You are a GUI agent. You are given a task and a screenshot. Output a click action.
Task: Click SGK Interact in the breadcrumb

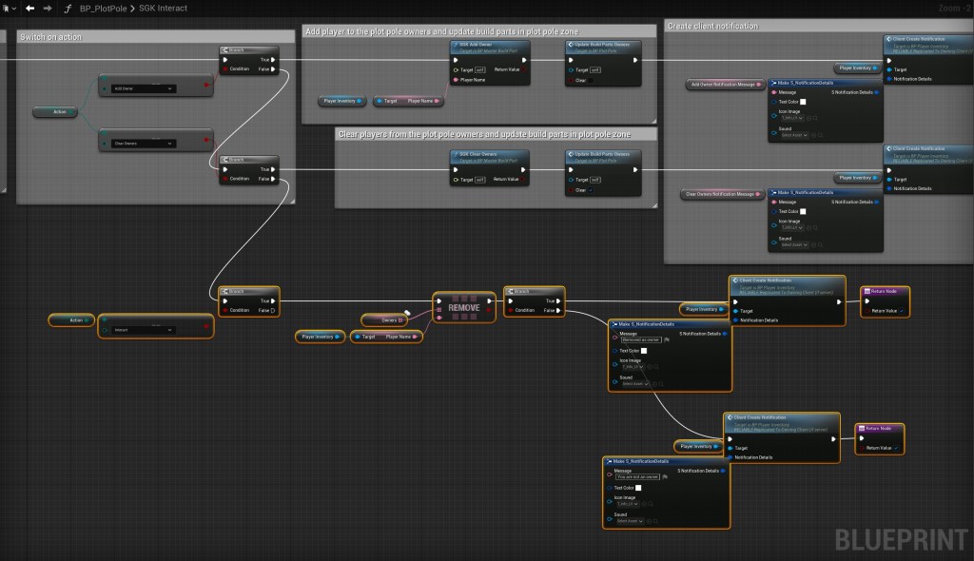(x=165, y=8)
